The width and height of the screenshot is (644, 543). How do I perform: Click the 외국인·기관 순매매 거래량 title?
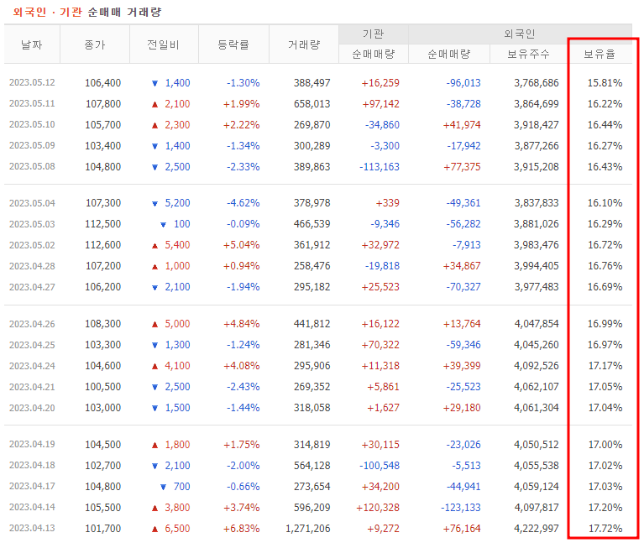pos(87,12)
